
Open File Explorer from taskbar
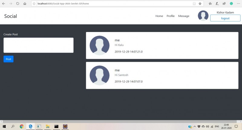coord(48,126)
